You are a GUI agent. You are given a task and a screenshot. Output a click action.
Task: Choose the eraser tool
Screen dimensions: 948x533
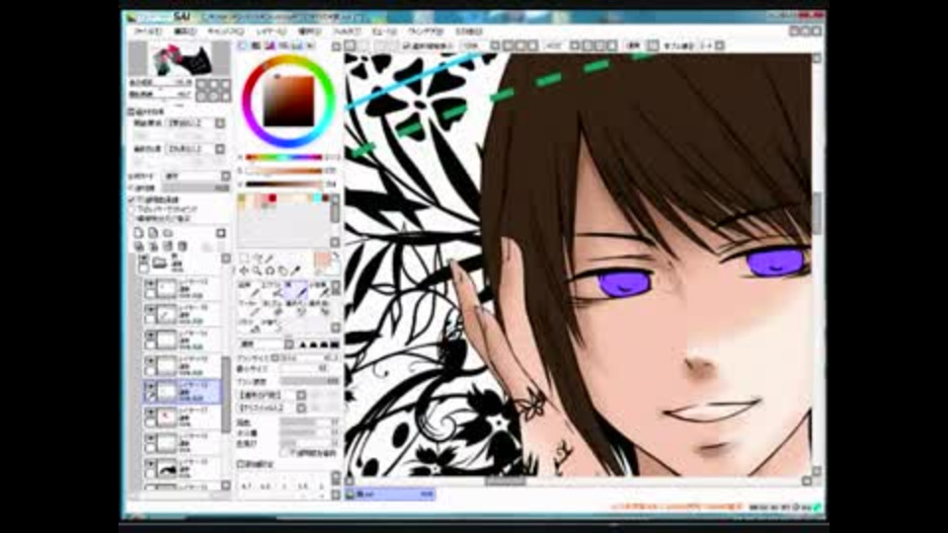coord(271,308)
